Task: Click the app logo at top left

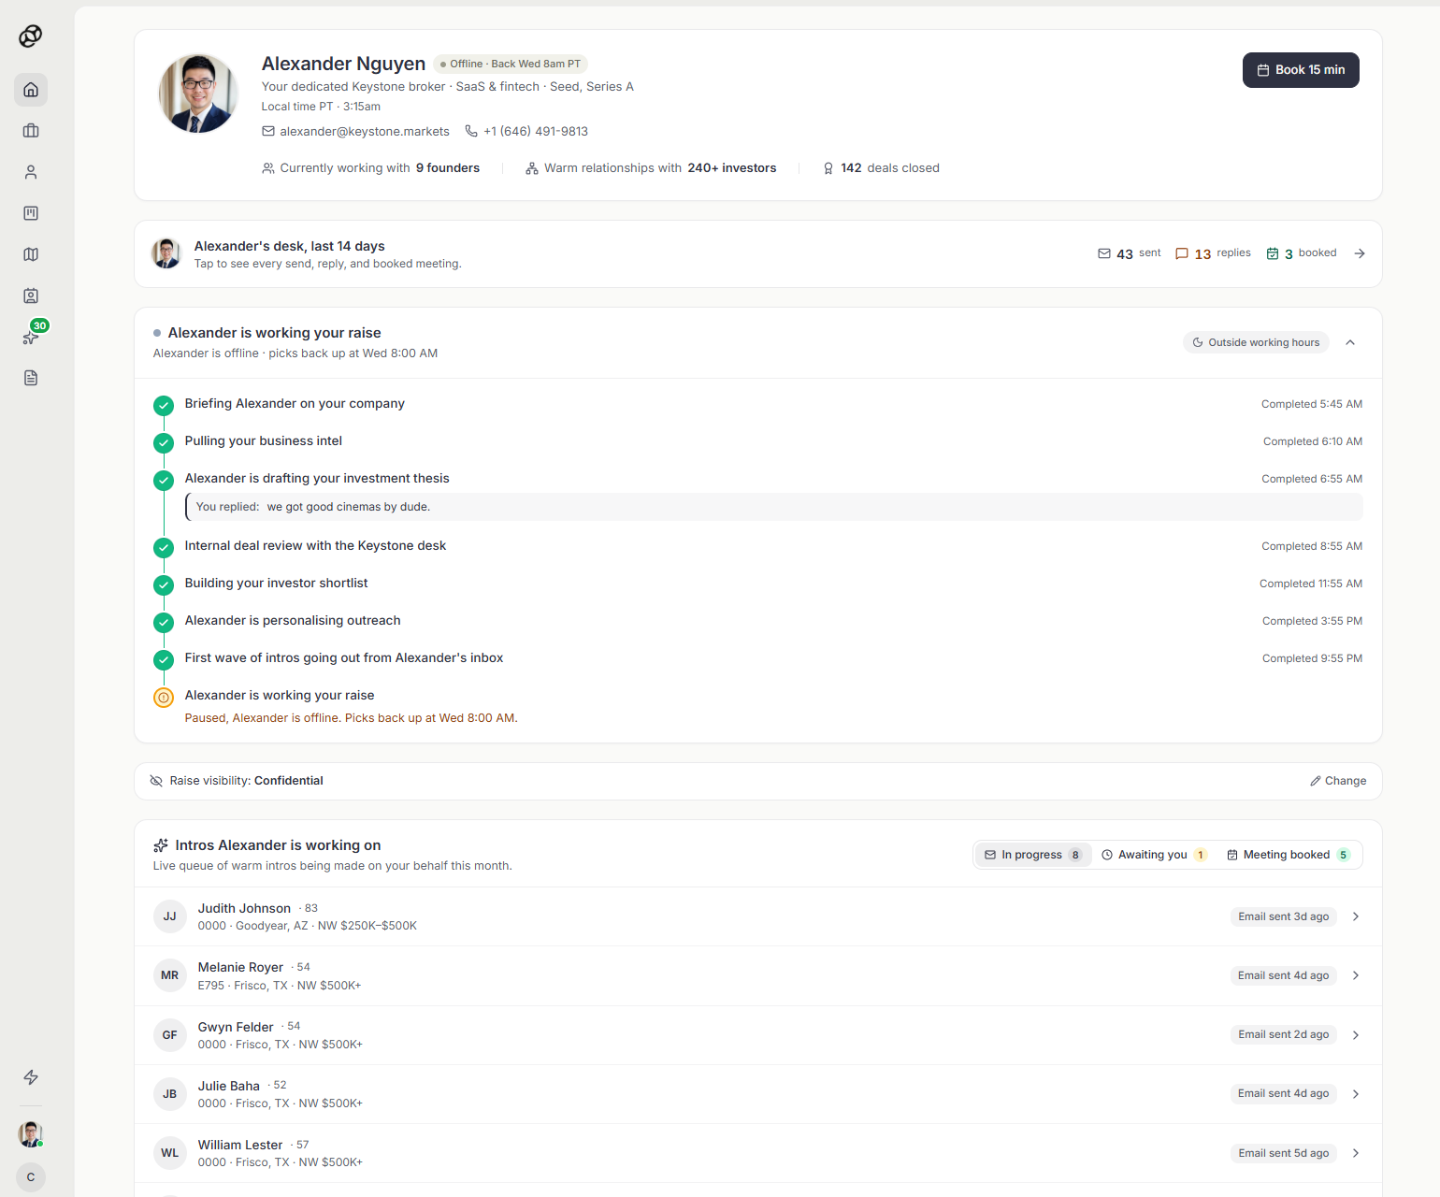Action: coord(31,36)
